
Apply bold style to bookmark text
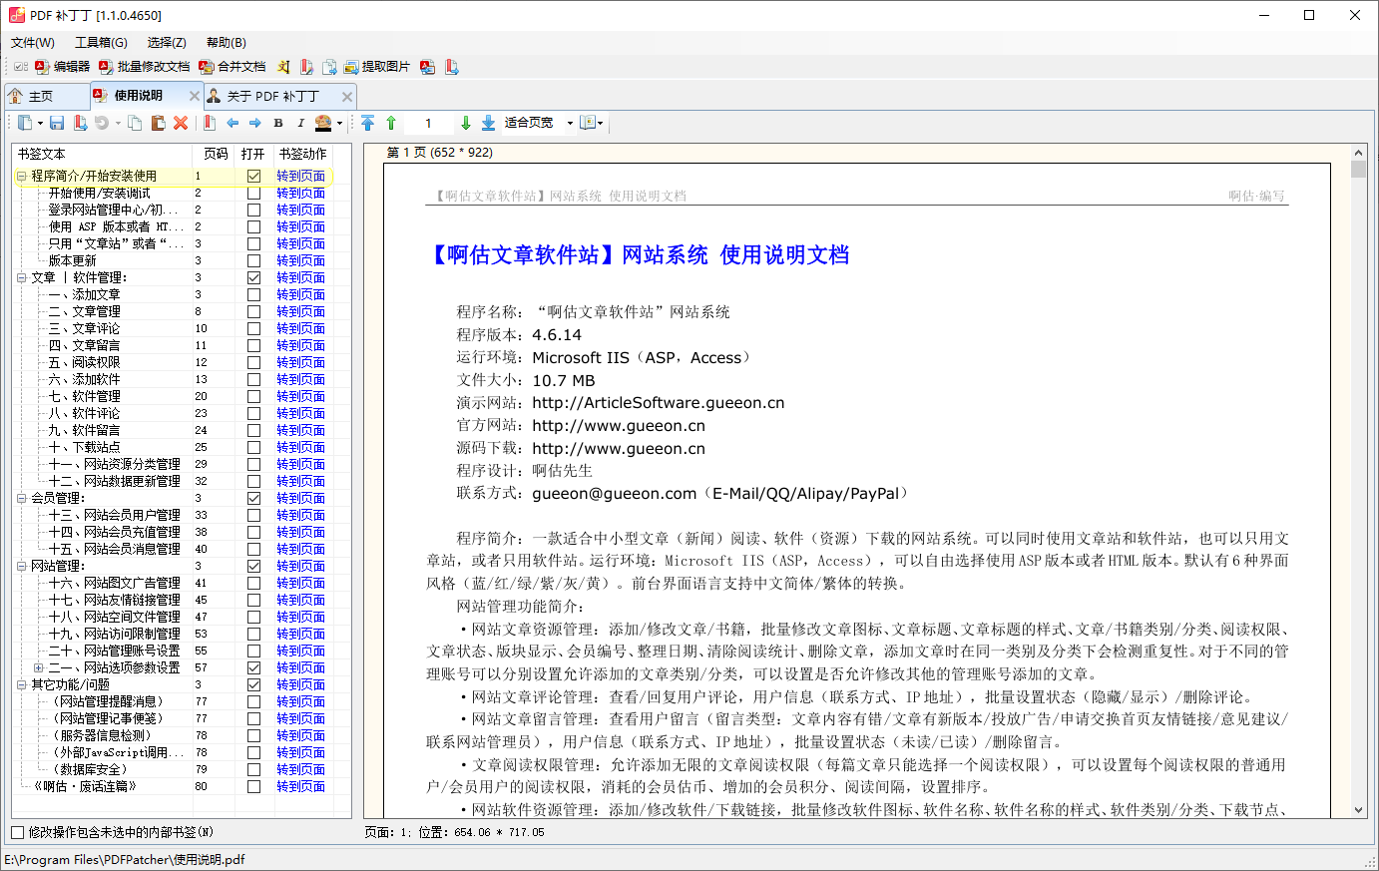pos(278,123)
